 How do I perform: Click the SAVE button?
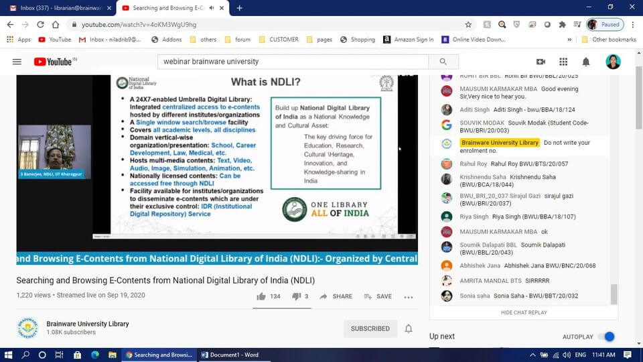378,296
